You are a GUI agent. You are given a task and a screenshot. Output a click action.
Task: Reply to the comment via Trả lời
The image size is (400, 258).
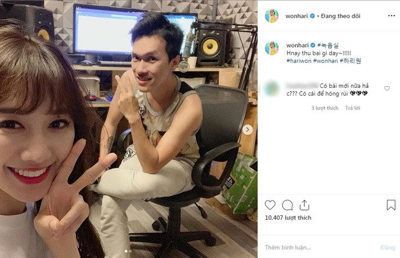tap(353, 108)
